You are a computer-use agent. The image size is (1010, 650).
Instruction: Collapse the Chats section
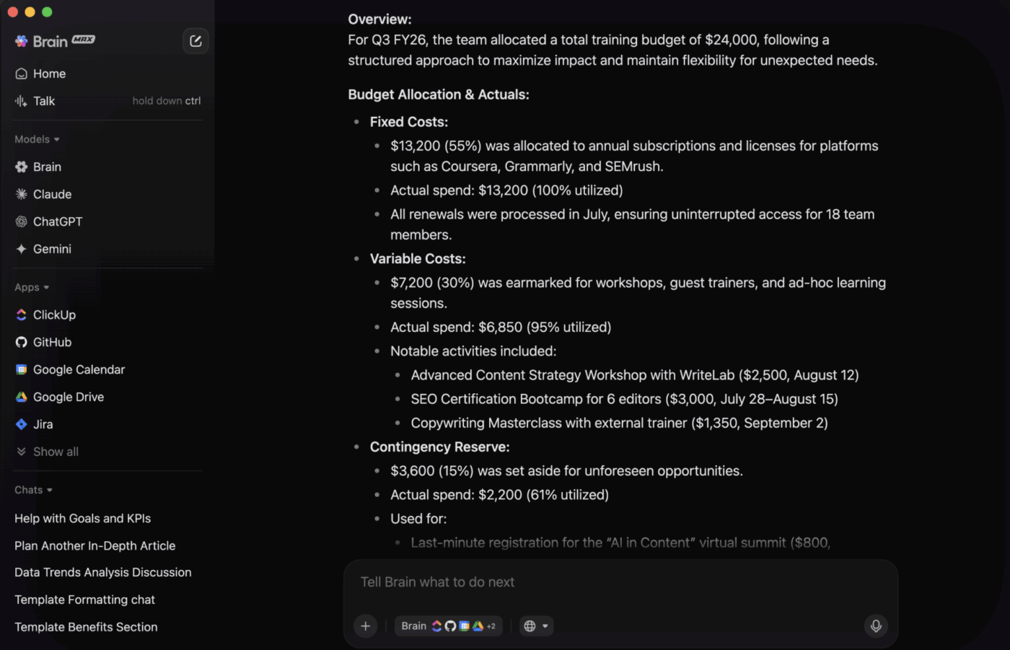tap(33, 490)
